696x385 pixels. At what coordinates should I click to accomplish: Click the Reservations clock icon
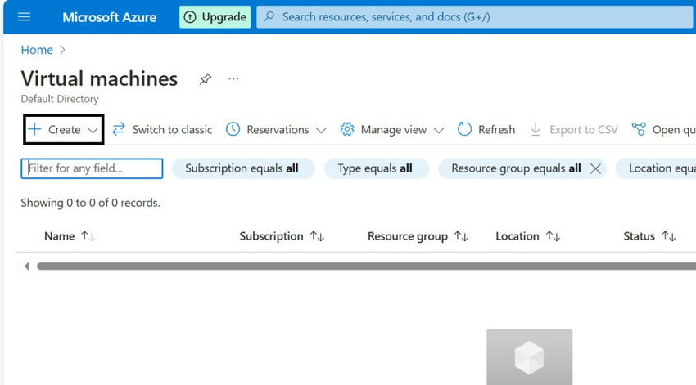[233, 129]
